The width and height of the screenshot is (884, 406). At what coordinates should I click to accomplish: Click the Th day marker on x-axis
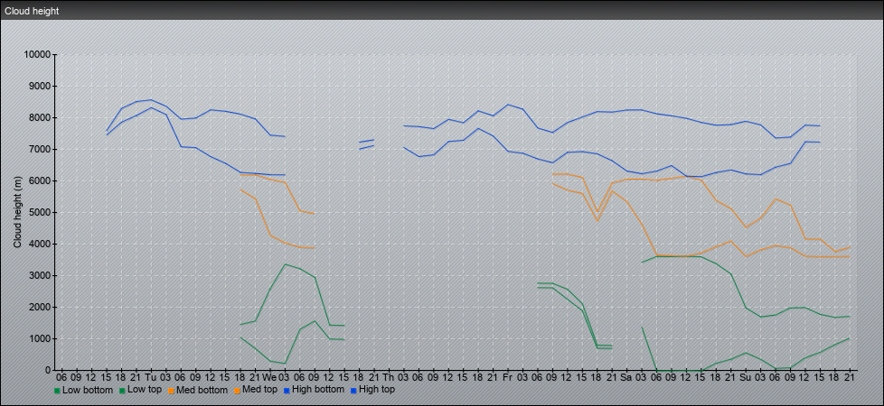click(388, 376)
